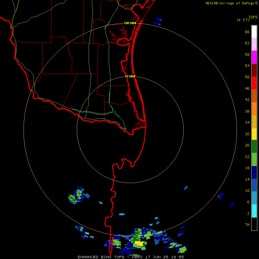The height and width of the screenshot is (259, 259).
Task: Click 'NEXLAB-College of DuPage' credit text
Action: tap(230, 3)
